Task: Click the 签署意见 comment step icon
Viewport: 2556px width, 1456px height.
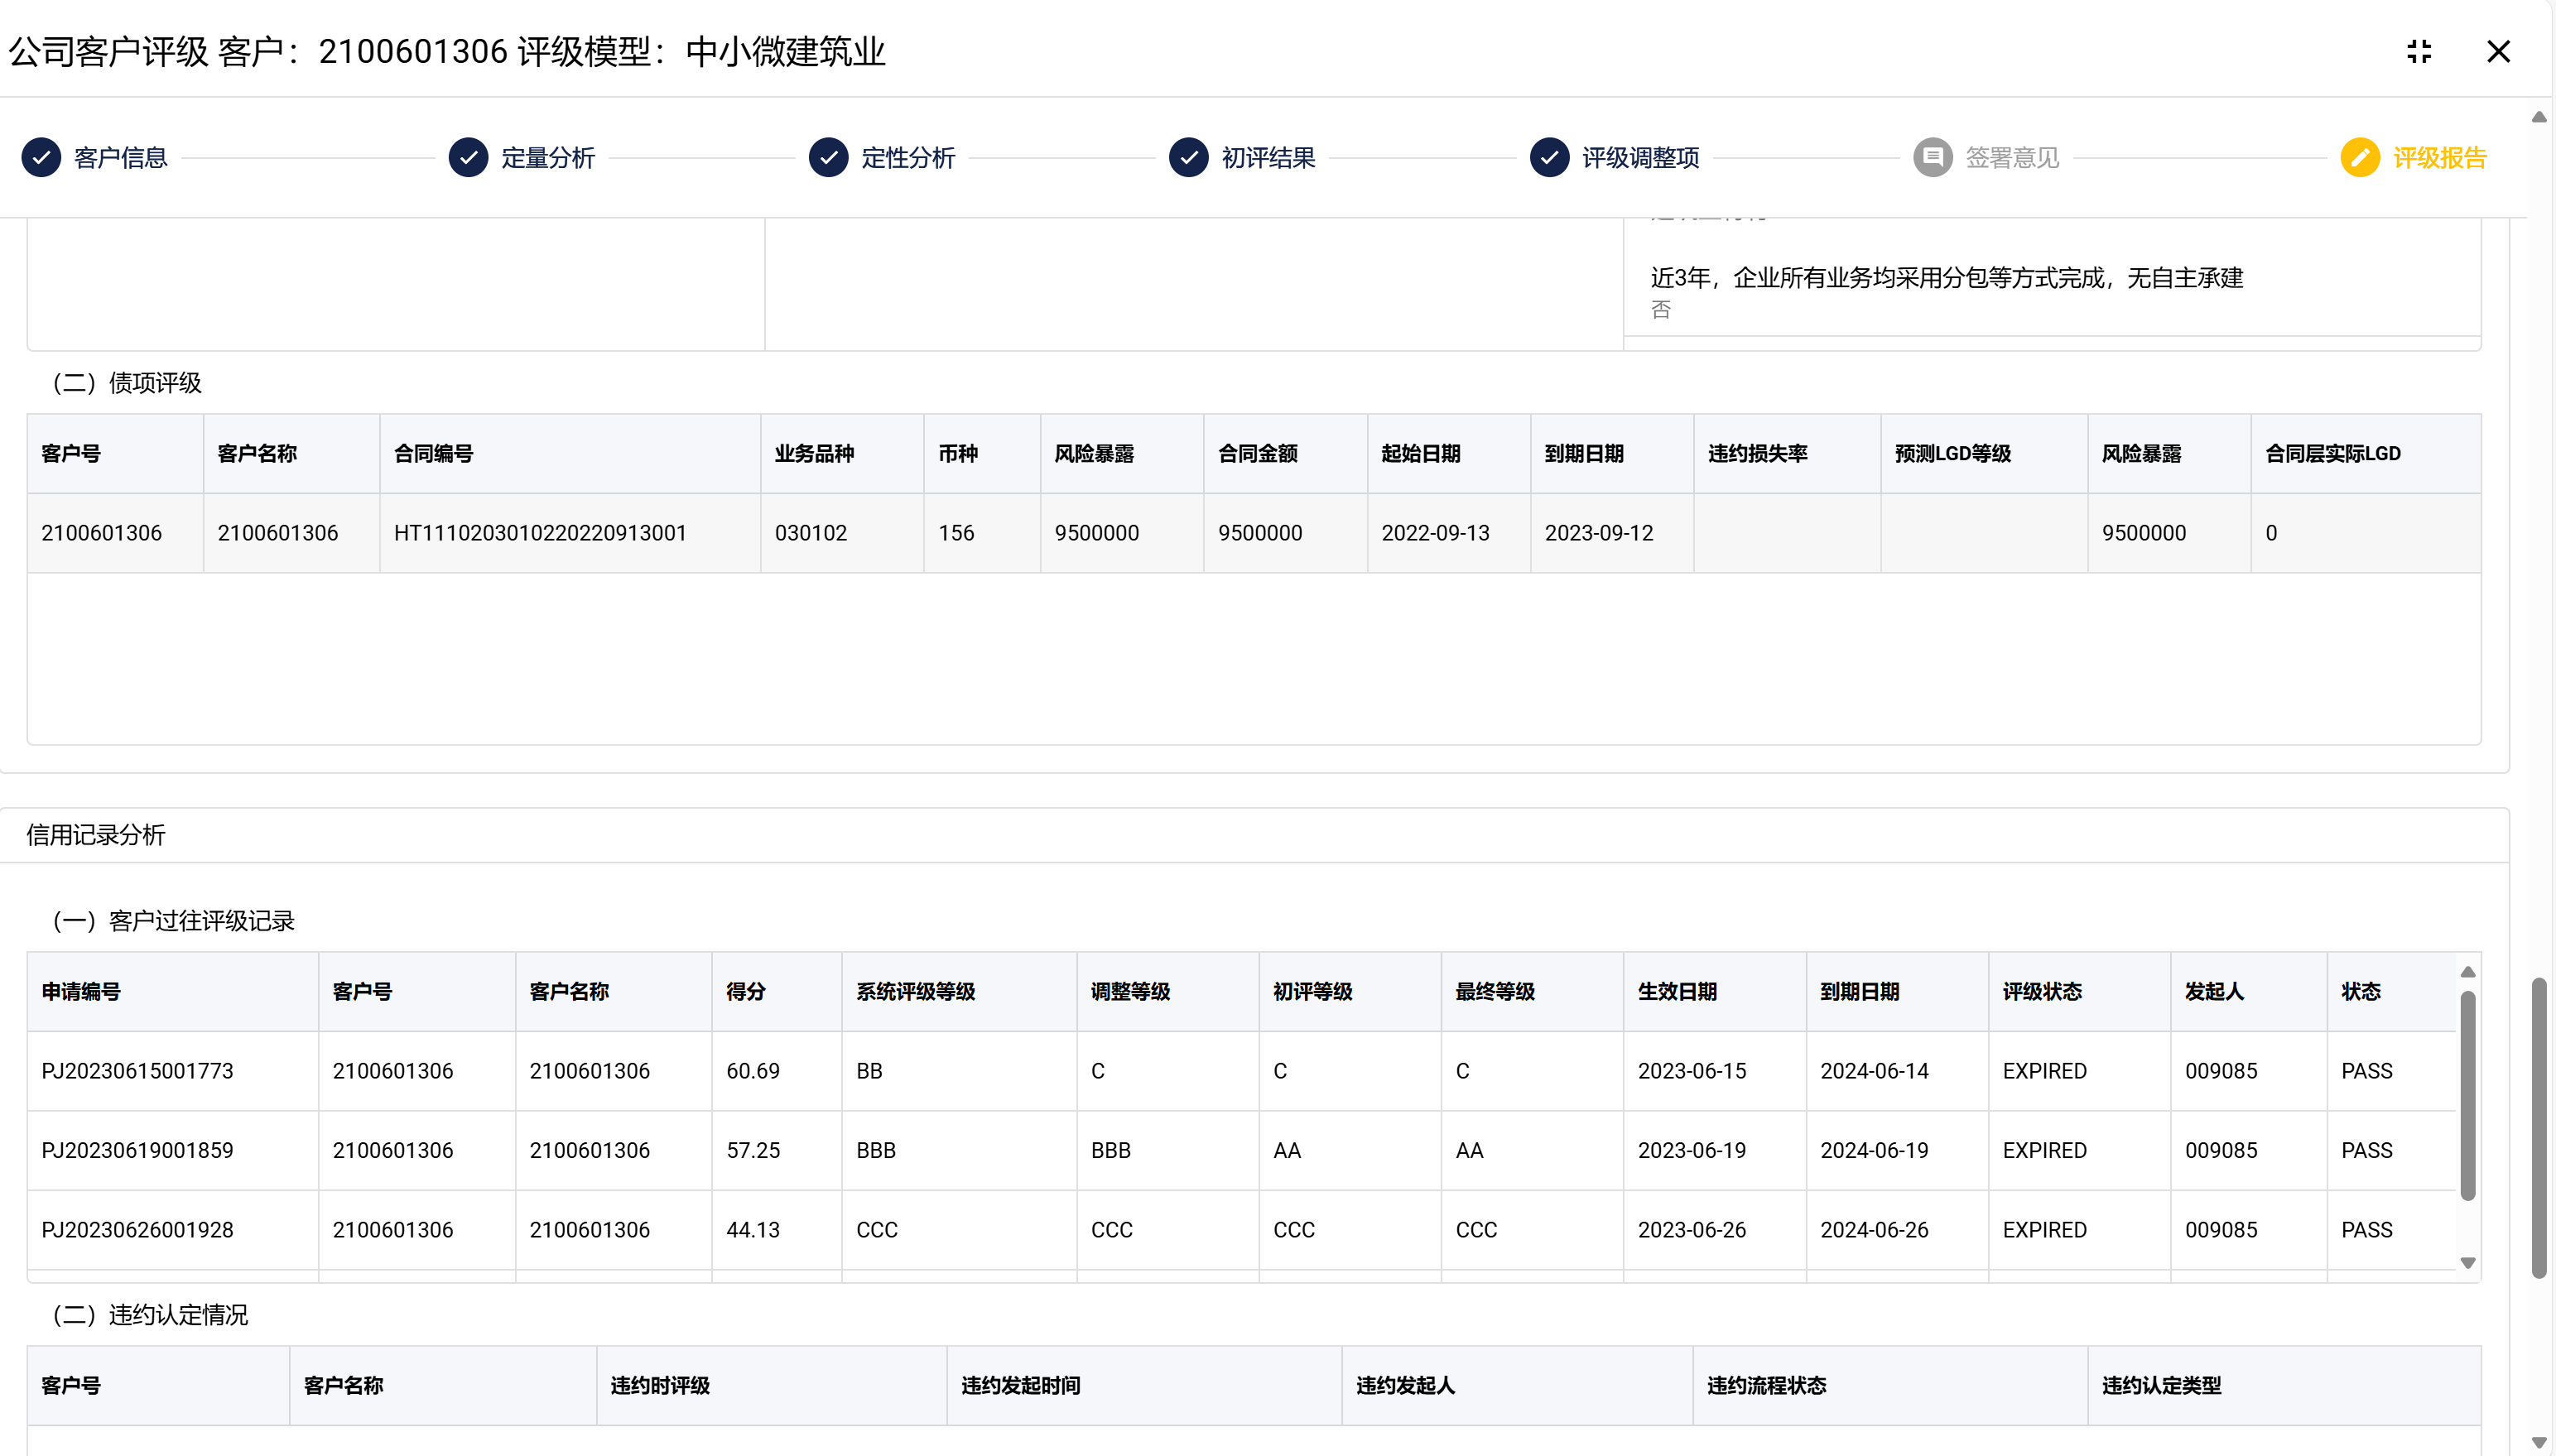Action: click(x=1932, y=158)
